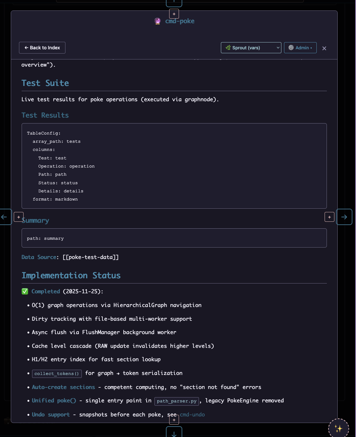Close the cmd-poke panel with X

click(324, 48)
